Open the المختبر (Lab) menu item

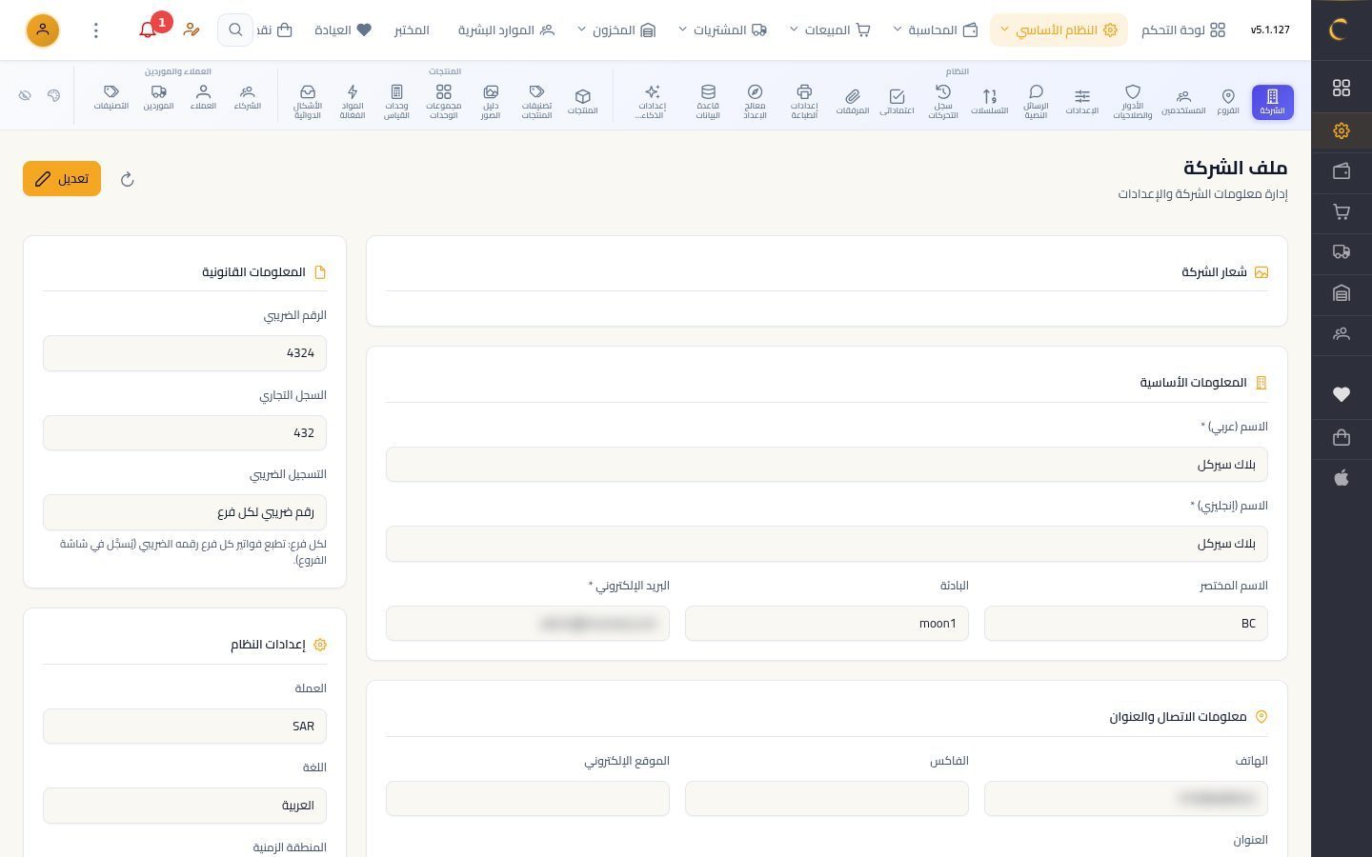click(412, 30)
